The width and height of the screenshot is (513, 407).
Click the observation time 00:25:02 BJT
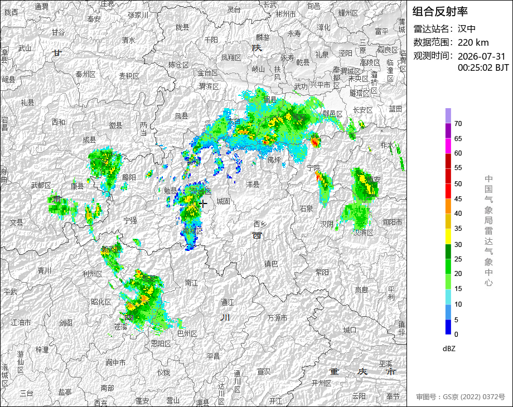pyautogui.click(x=483, y=67)
